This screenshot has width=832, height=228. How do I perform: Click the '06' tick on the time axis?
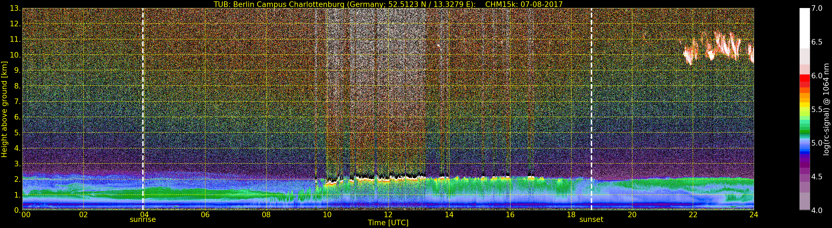coord(205,214)
